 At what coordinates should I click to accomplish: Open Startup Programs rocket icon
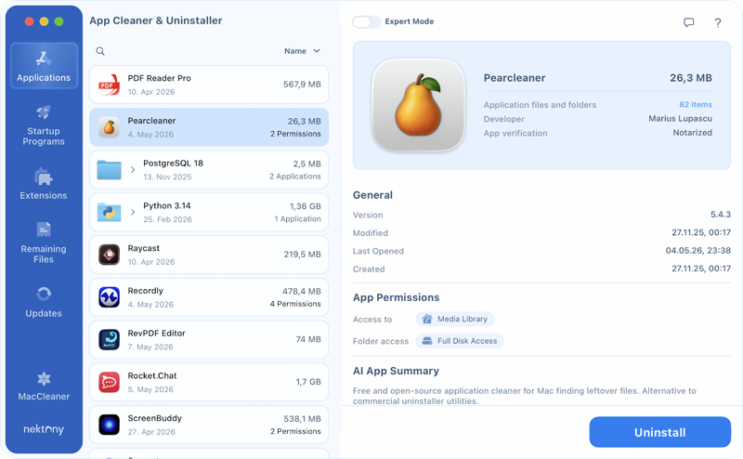pyautogui.click(x=43, y=112)
